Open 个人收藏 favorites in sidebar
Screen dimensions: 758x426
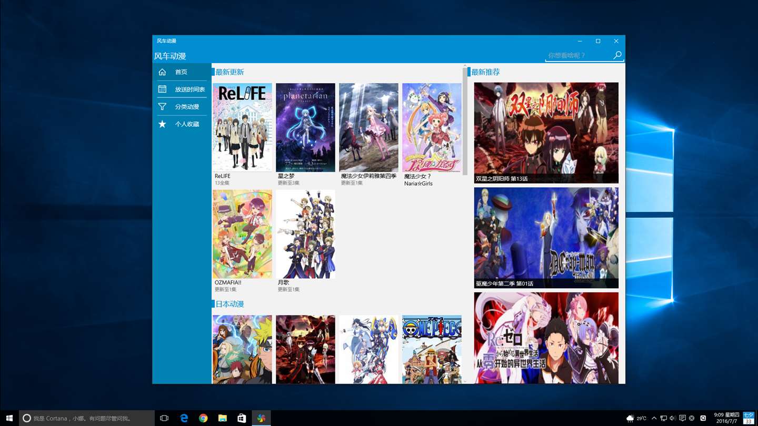[x=182, y=124]
